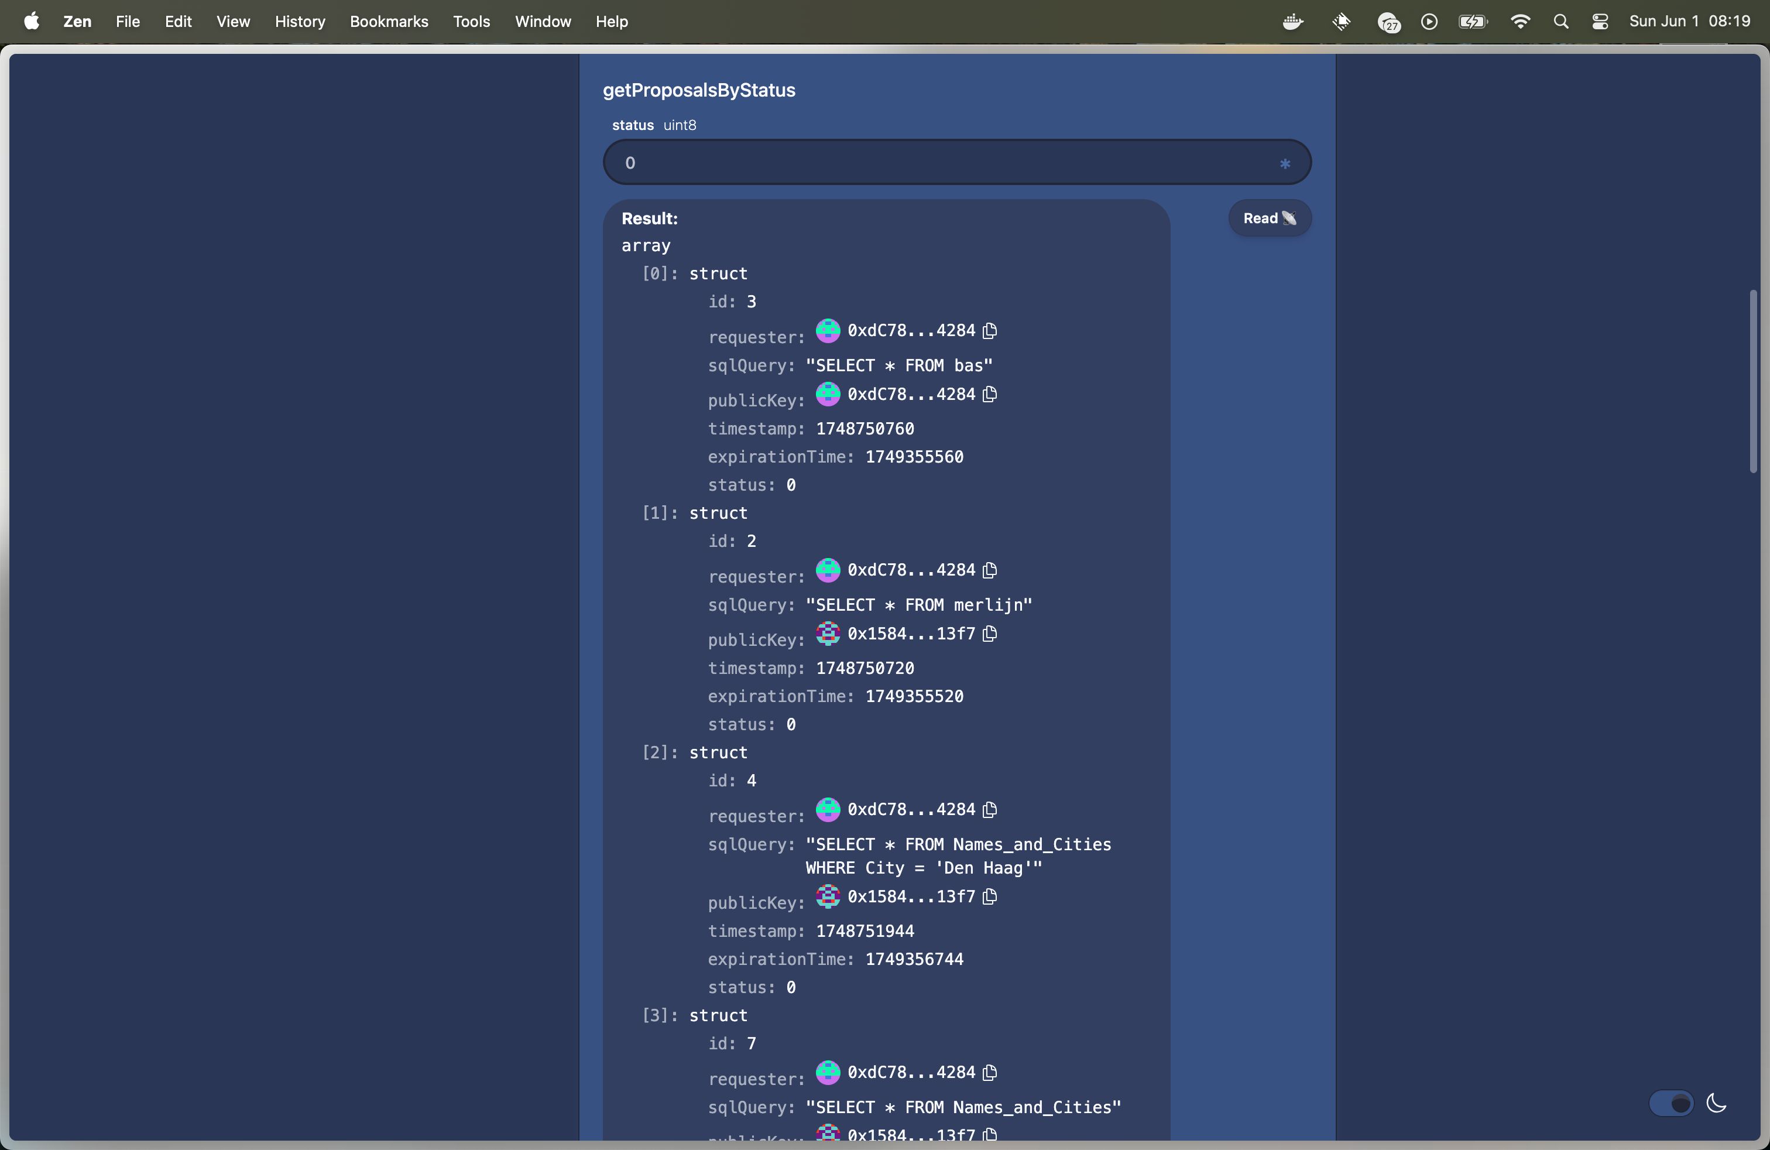
Task: Click the "Result:" label
Action: click(649, 218)
